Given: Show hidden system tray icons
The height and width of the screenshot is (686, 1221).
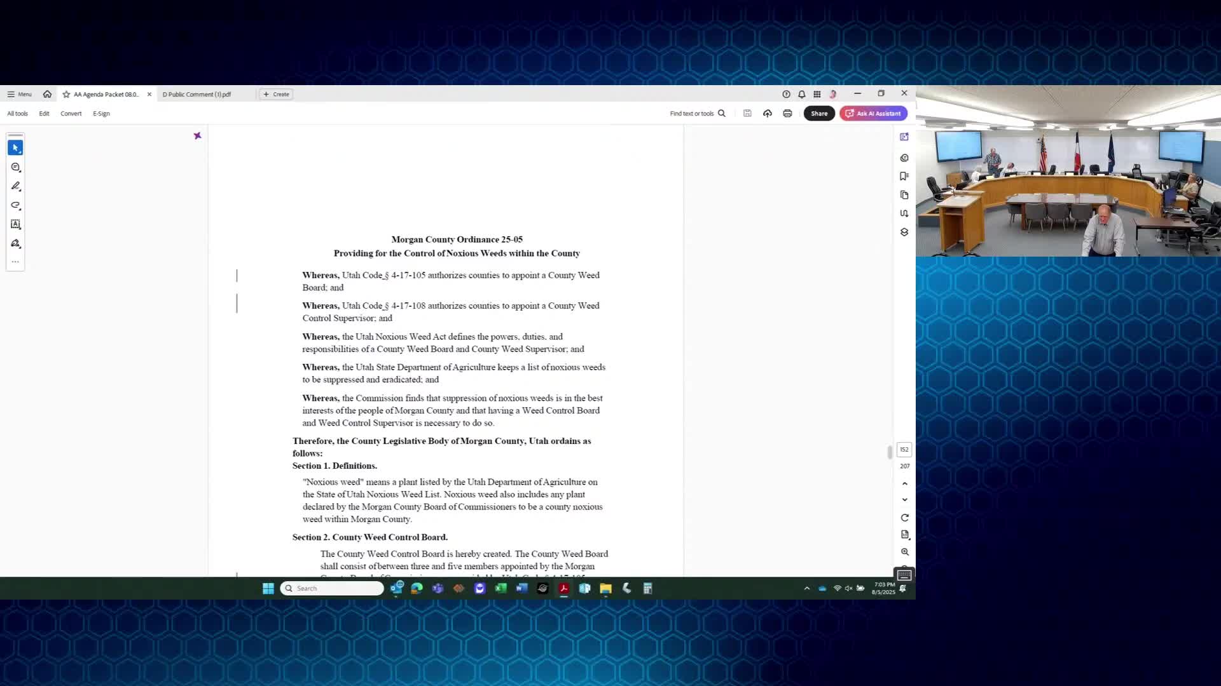Looking at the screenshot, I should [807, 588].
